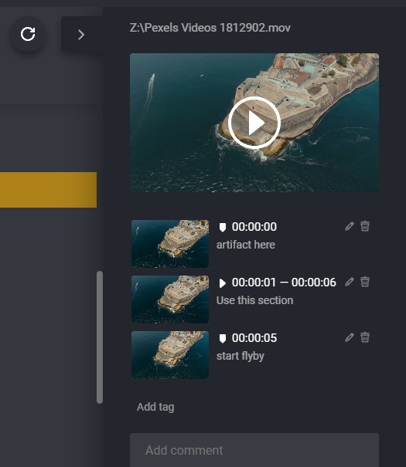Edit the 'start flyby' marker
The image size is (406, 467).
click(x=350, y=337)
